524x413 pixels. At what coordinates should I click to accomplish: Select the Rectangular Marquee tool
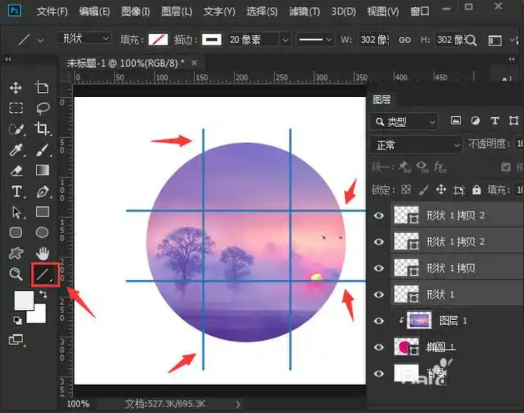[15, 108]
